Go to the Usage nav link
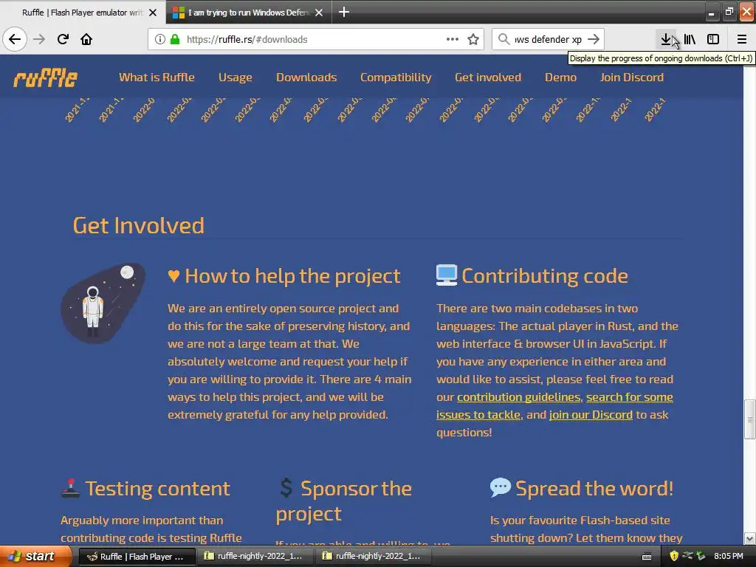Viewport: 756px width, 567px height. pos(236,77)
